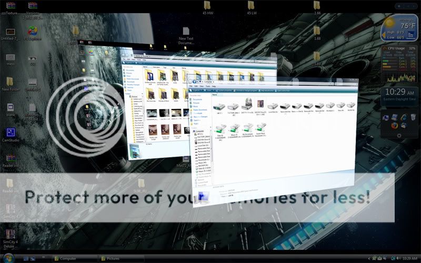
Task: Open the 45 LW folder on desktop
Action: [x=252, y=6]
